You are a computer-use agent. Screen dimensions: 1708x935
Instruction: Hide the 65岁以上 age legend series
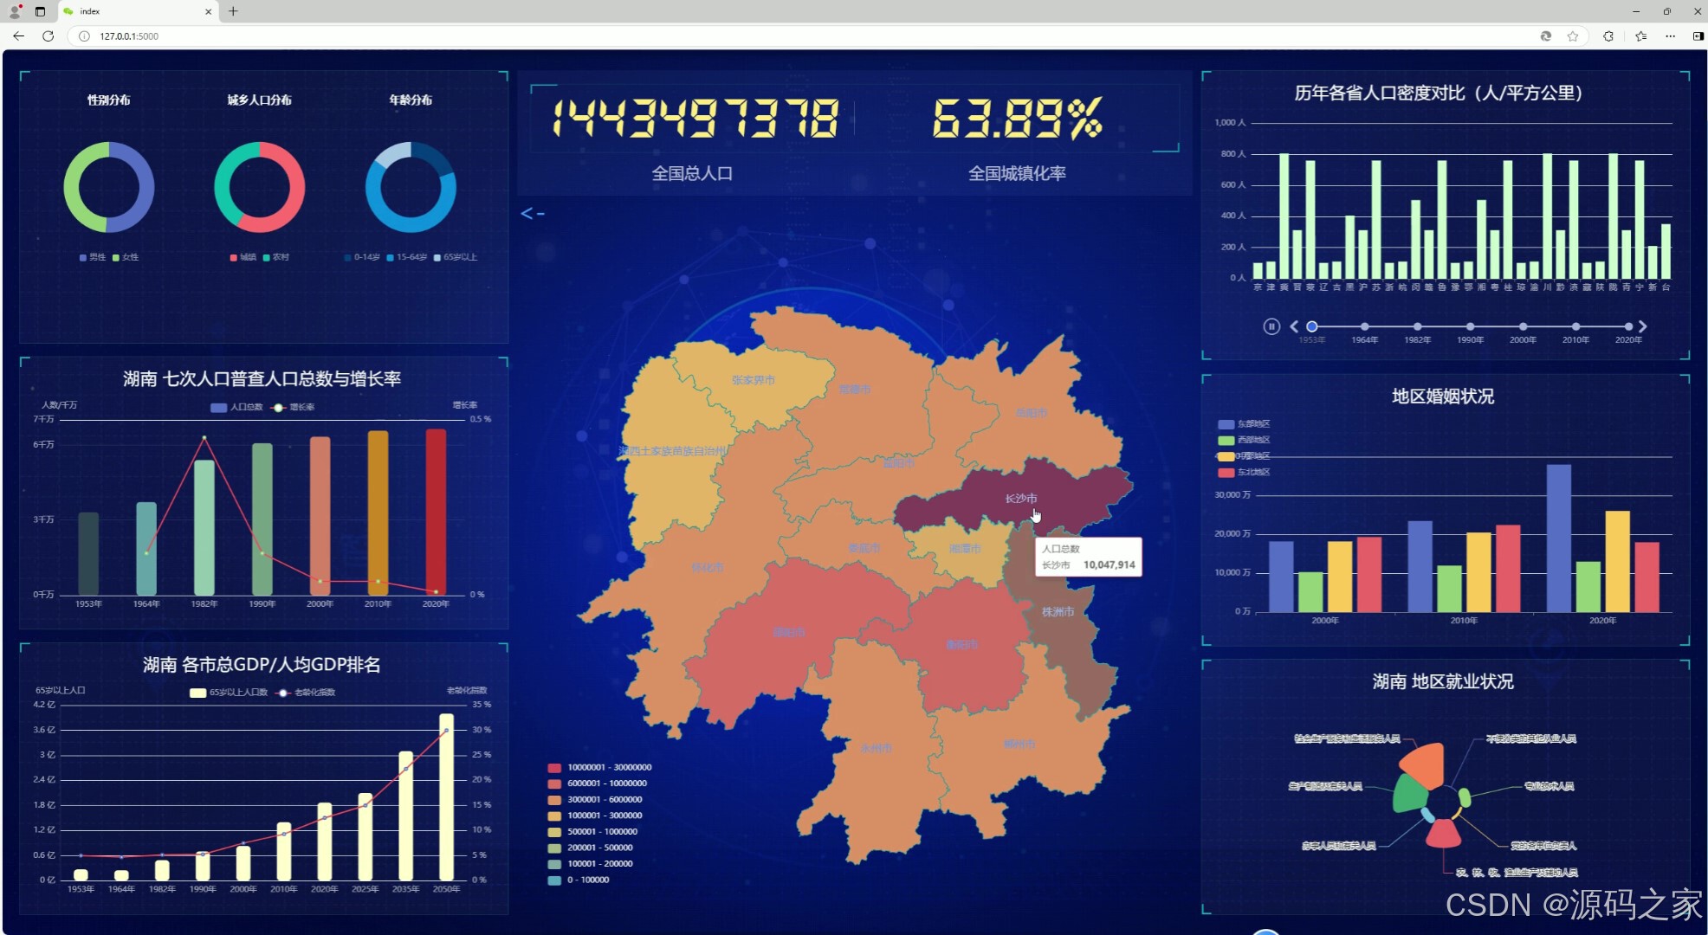coord(455,257)
